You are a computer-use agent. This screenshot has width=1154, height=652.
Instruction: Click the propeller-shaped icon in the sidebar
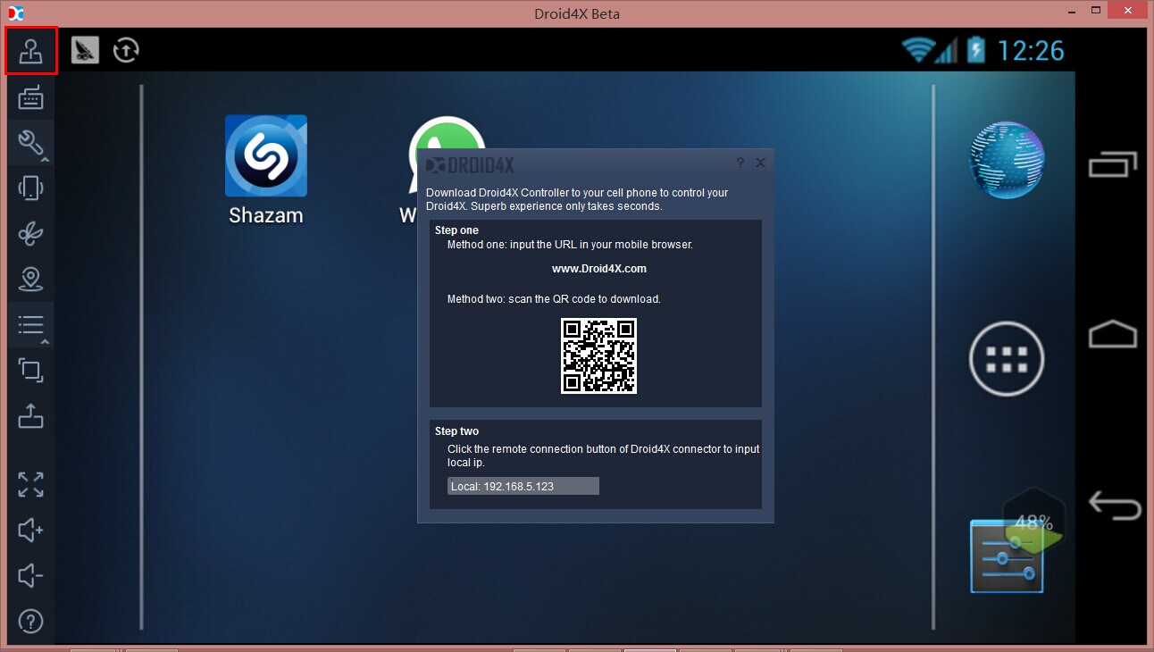(x=31, y=233)
